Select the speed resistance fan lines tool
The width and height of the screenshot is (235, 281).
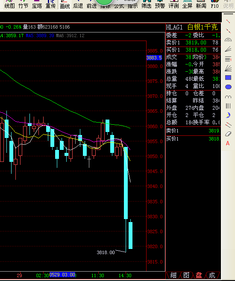pyautogui.click(x=228, y=49)
